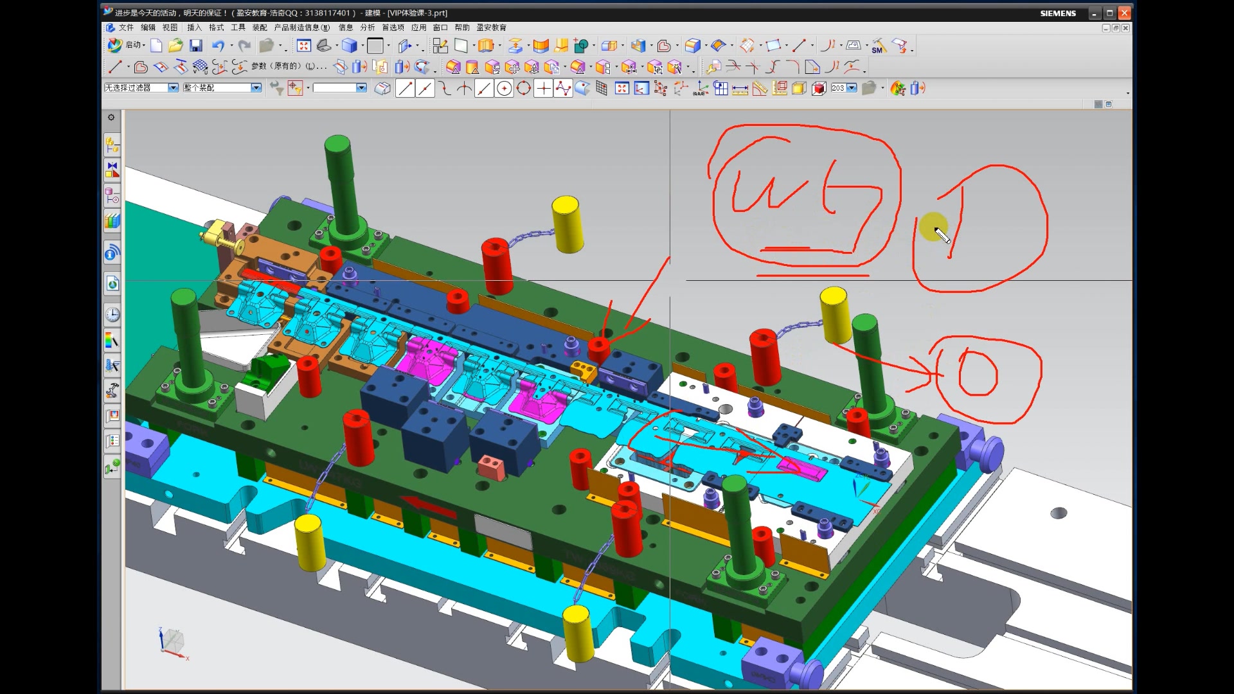Click the WCS origin (0,0,0) icon

tap(701, 89)
